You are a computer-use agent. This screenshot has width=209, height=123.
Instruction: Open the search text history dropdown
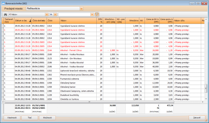(92, 14)
